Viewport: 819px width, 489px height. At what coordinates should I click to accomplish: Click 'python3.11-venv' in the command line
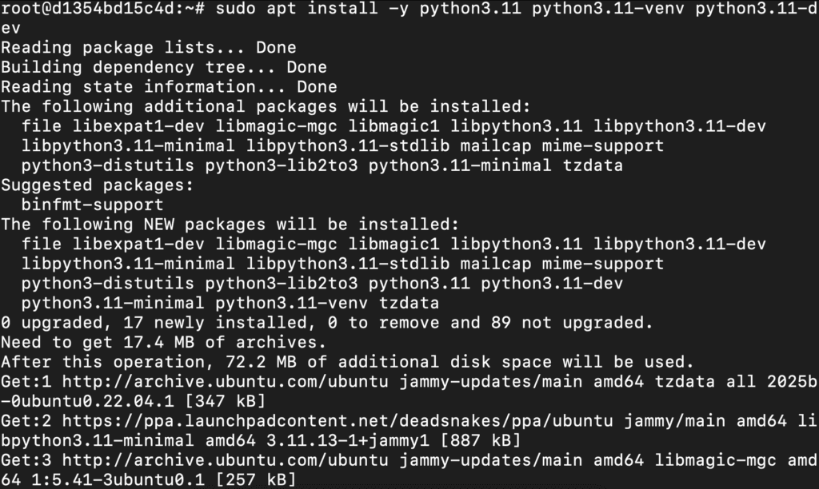(x=608, y=8)
